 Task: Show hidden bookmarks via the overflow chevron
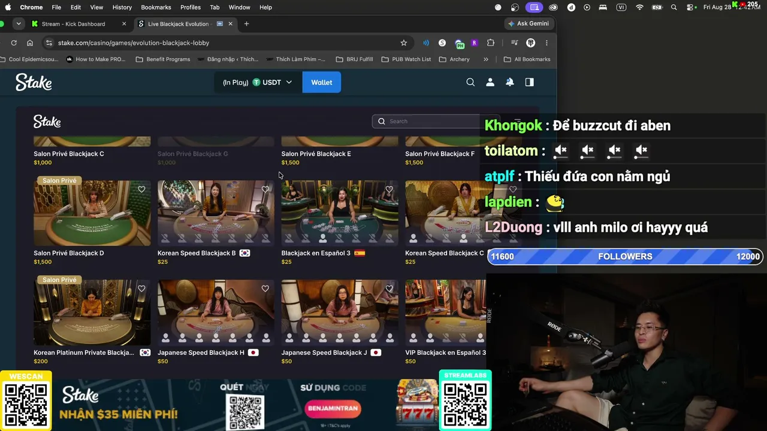pyautogui.click(x=486, y=59)
